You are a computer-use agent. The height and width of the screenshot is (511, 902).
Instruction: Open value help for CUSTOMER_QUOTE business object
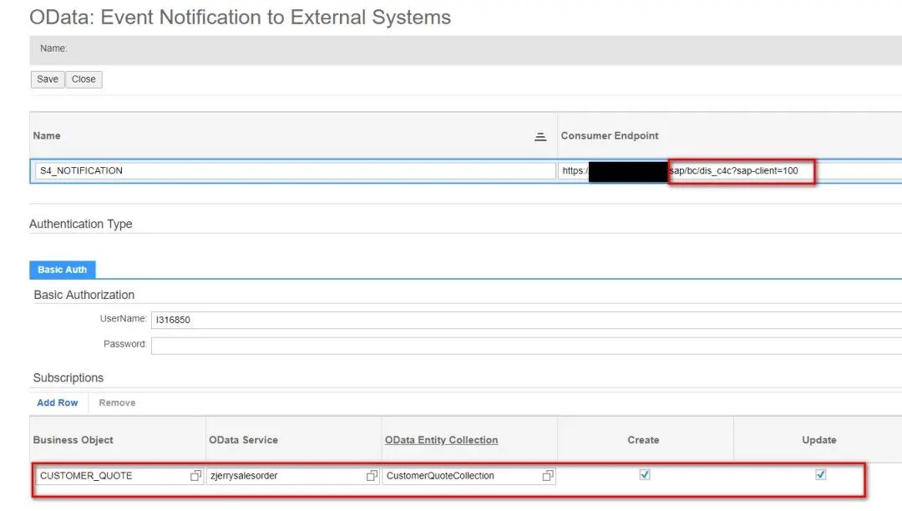[195, 475]
